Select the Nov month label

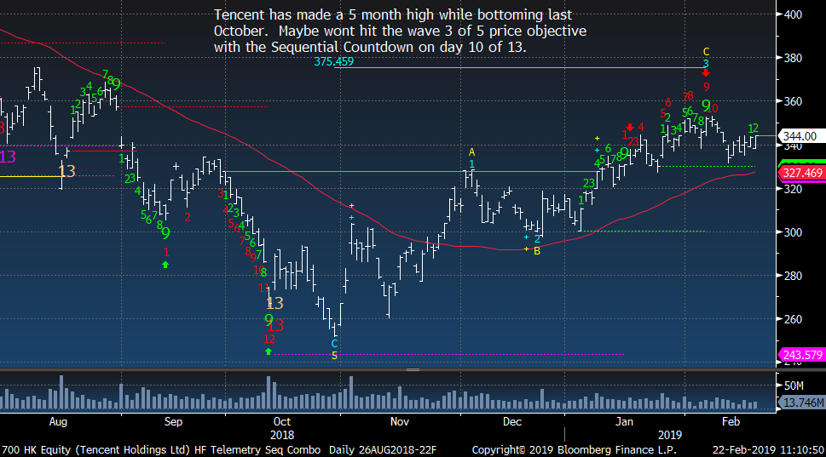(x=400, y=422)
